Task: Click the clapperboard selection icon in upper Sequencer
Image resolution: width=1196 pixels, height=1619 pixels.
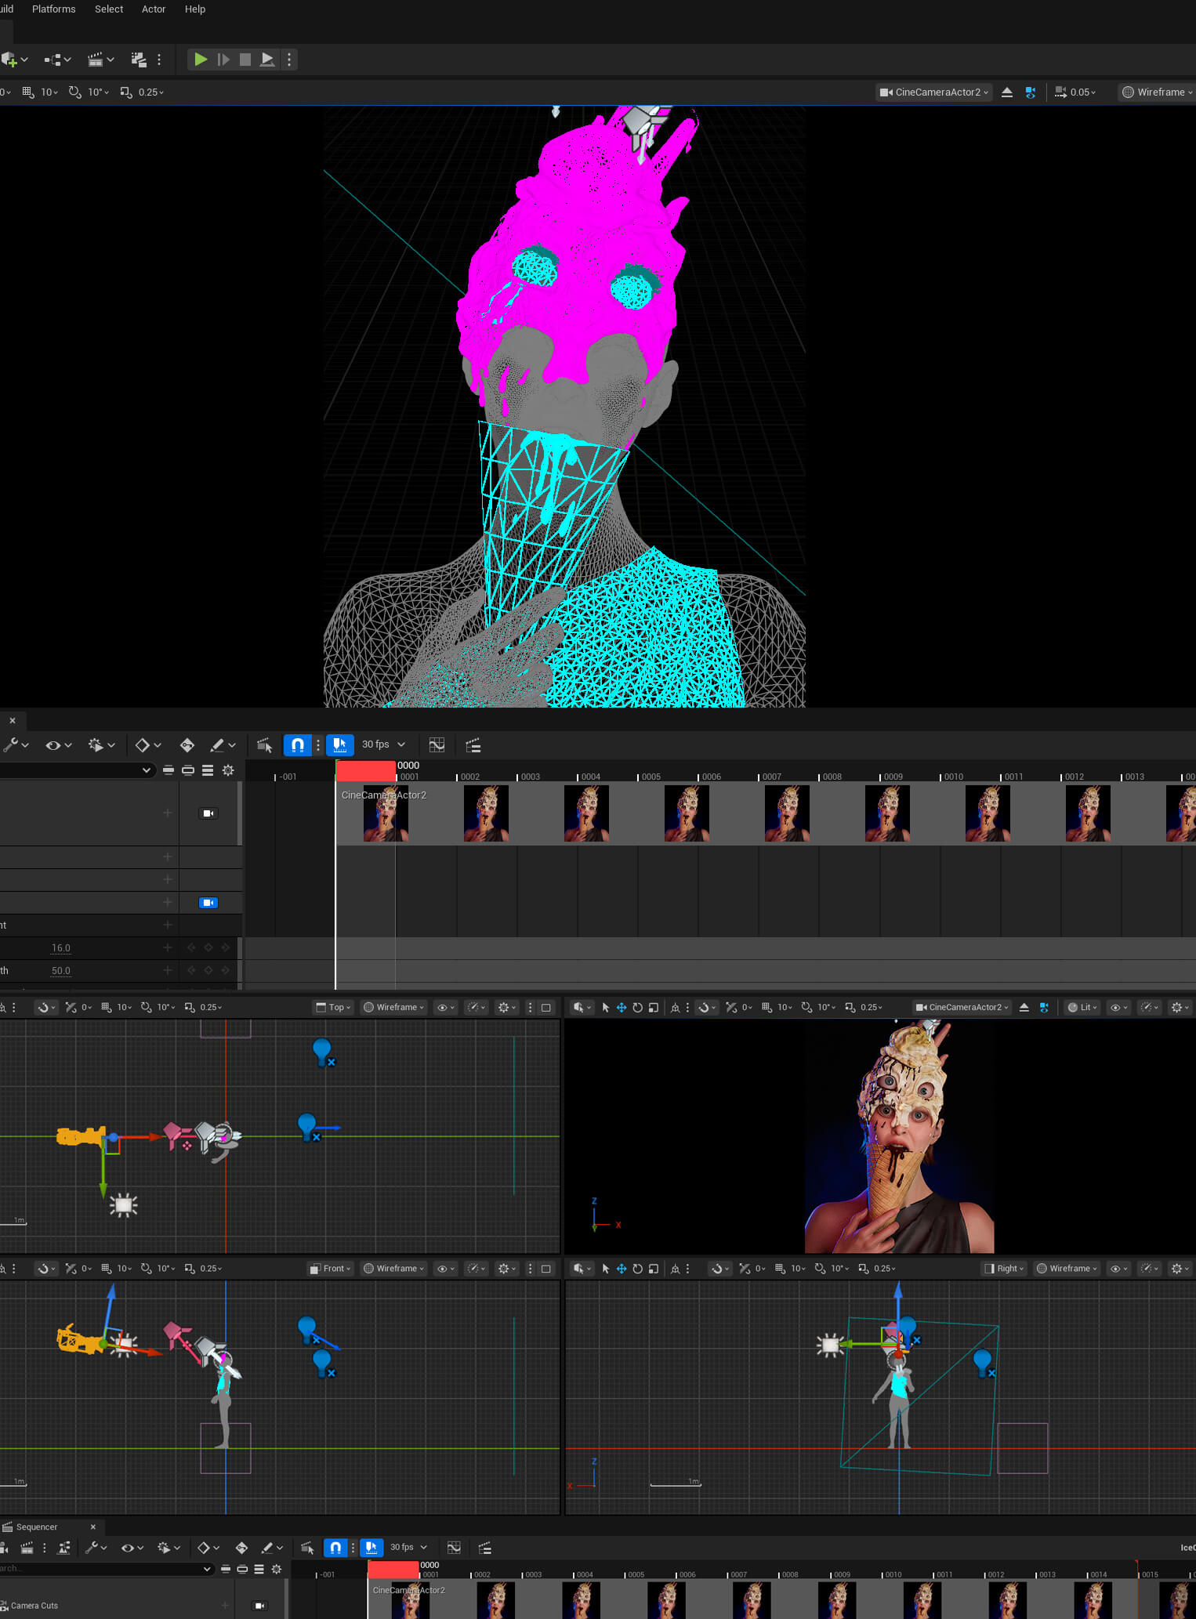Action: point(265,745)
